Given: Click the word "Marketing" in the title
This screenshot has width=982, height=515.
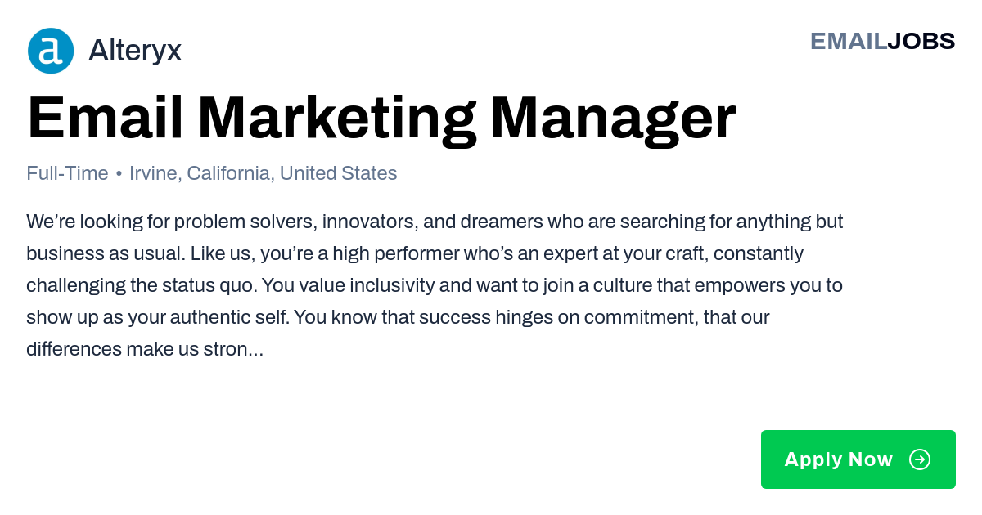Looking at the screenshot, I should [336, 119].
